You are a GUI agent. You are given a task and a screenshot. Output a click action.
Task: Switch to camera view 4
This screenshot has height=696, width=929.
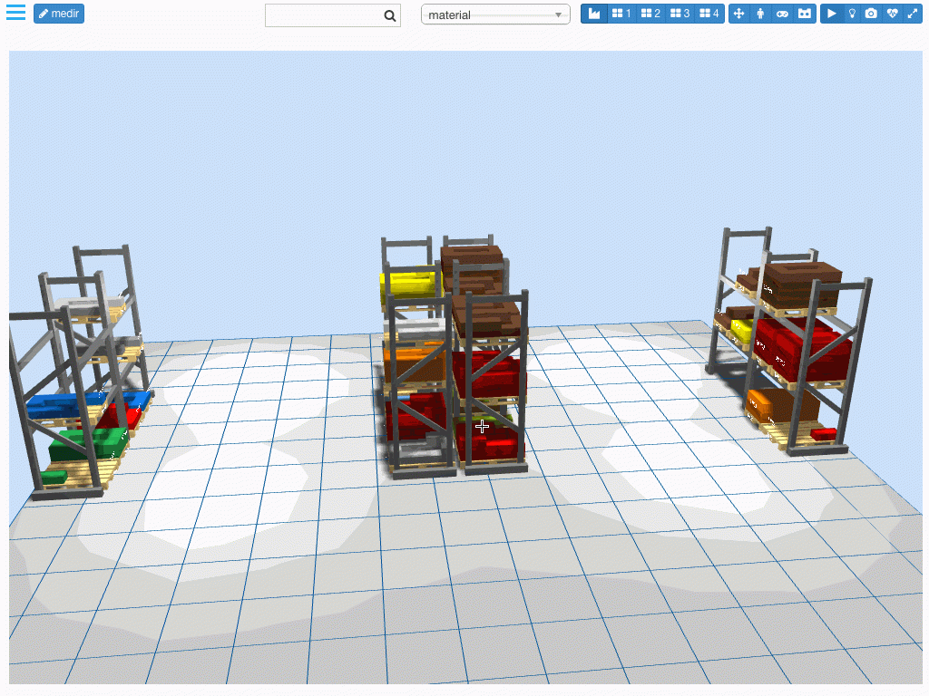point(709,13)
